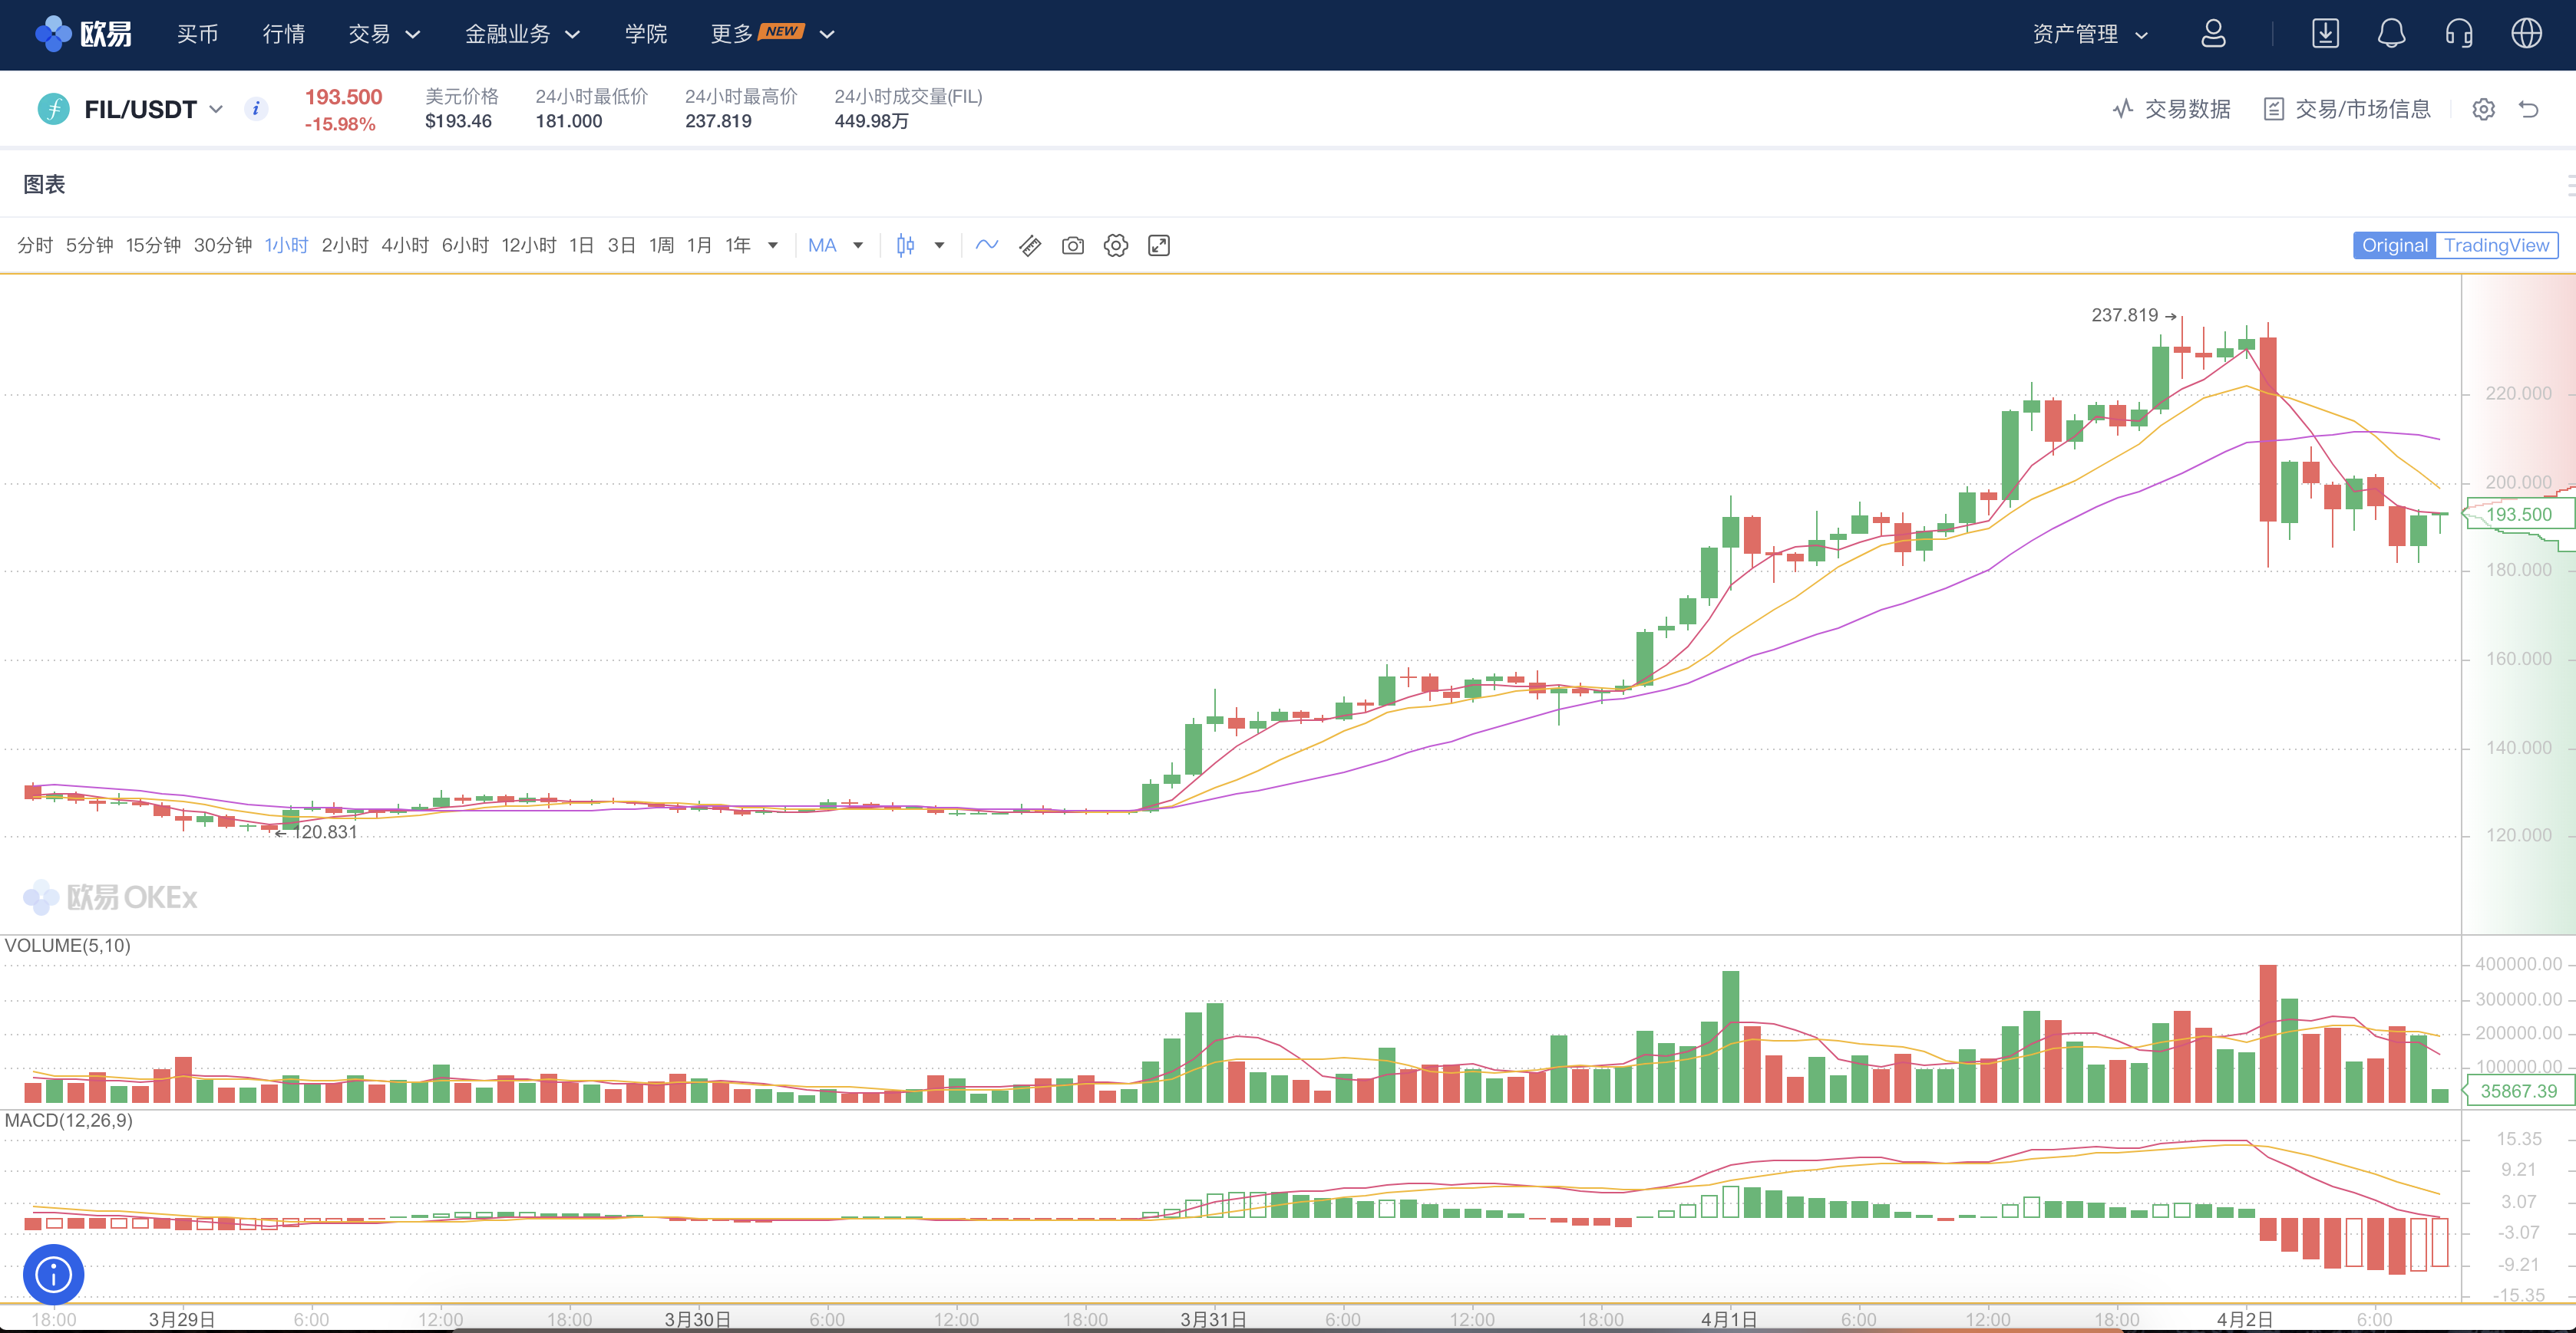Image resolution: width=2576 pixels, height=1333 pixels.
Task: Click the download app icon
Action: click(x=2325, y=34)
